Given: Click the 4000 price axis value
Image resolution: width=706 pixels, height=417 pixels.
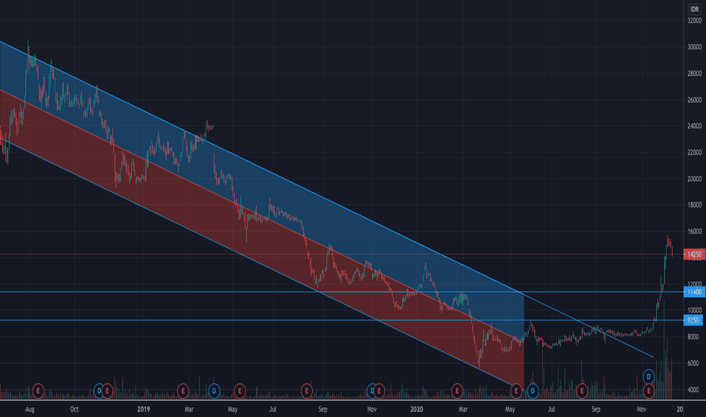Looking at the screenshot, I should pos(693,390).
